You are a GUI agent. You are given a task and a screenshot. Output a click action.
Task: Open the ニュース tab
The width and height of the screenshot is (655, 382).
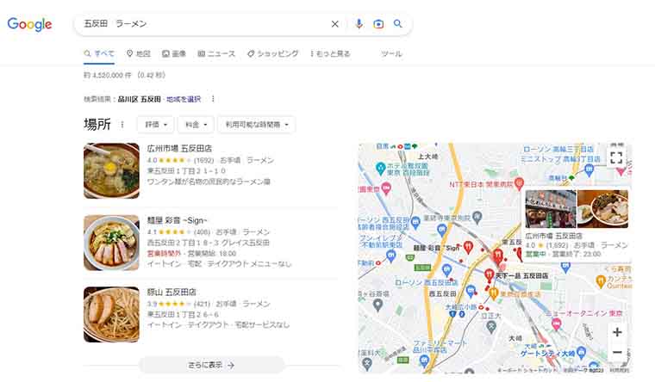point(216,53)
